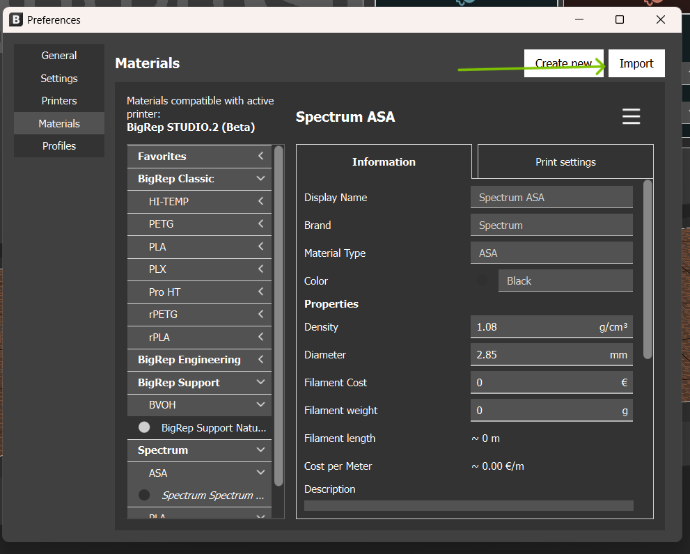Click the Information panel scrollbar

click(648, 269)
